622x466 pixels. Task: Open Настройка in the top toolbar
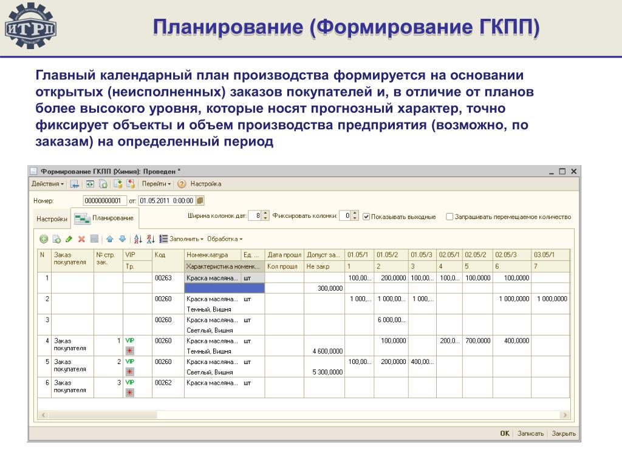click(205, 184)
